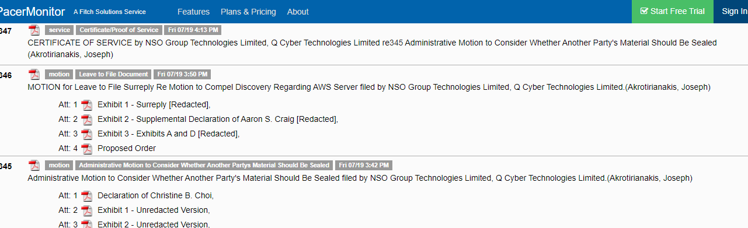Open PDF icon for Exhibit 1 Unredacted Version

(x=87, y=210)
